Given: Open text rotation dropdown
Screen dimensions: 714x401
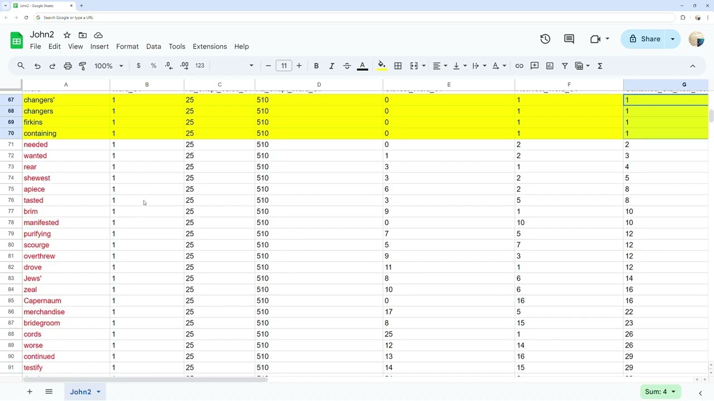Looking at the screenshot, I should 499,66.
